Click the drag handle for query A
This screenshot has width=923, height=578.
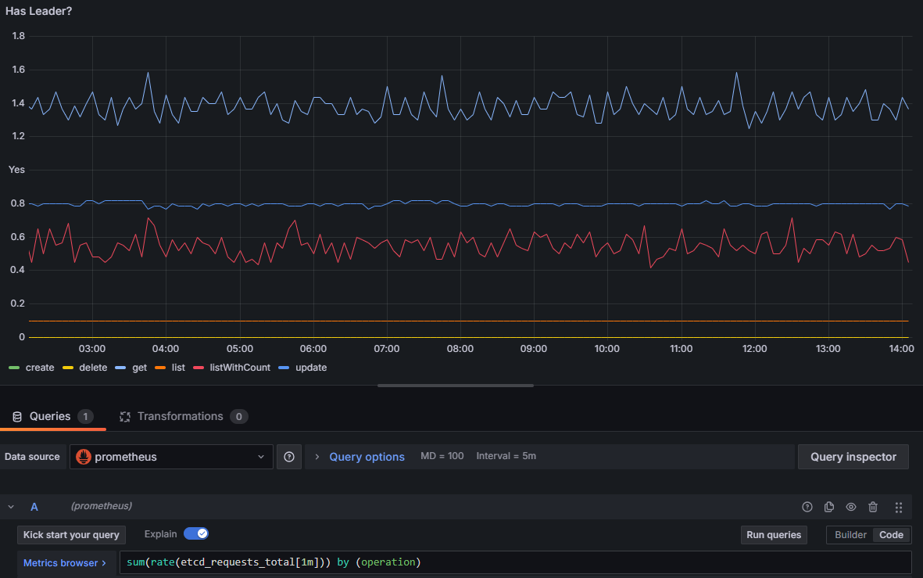898,507
